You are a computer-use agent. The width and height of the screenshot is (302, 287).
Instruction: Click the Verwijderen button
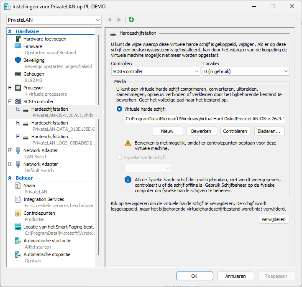click(x=274, y=219)
